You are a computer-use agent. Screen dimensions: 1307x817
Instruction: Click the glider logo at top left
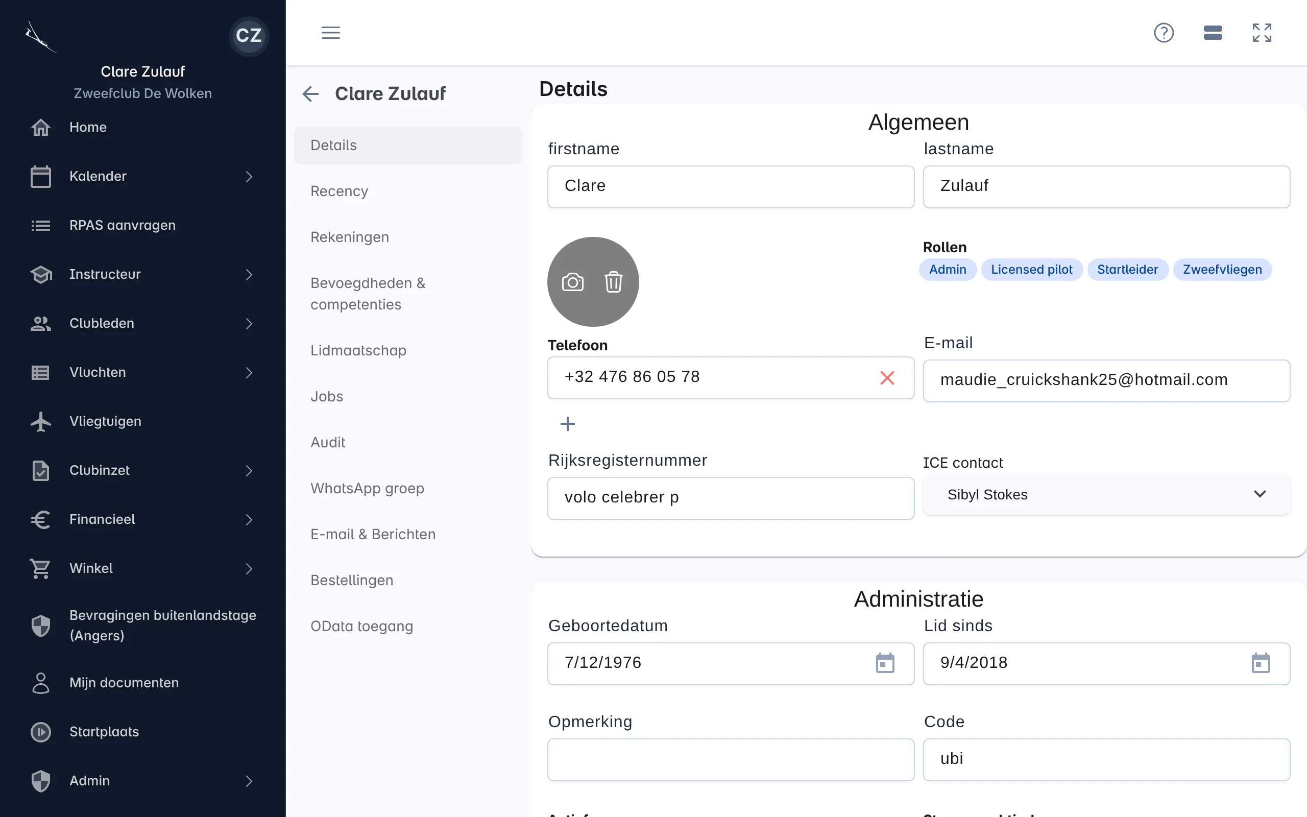(40, 37)
